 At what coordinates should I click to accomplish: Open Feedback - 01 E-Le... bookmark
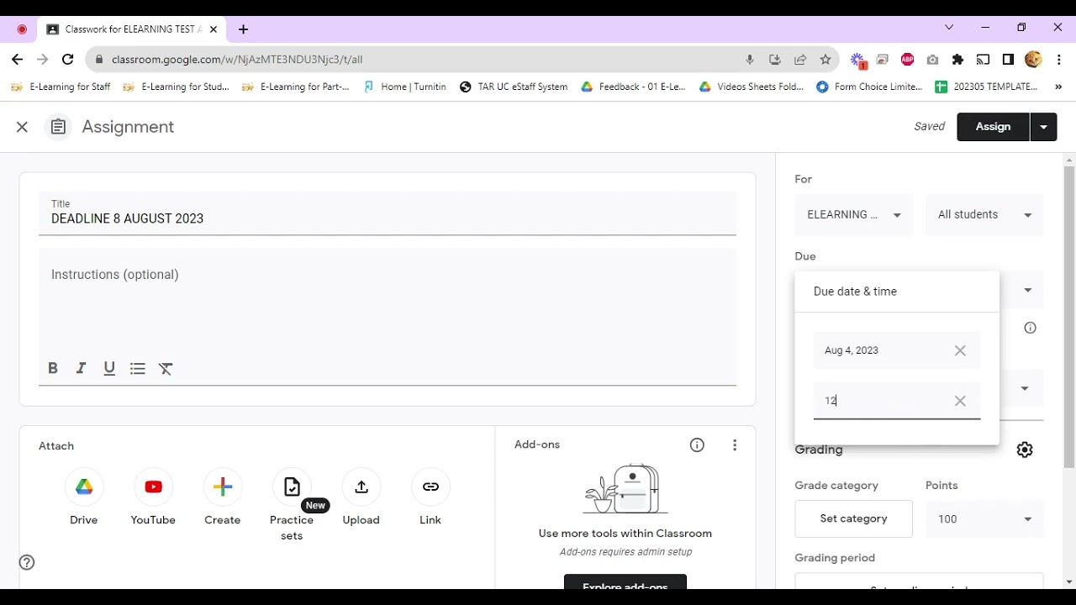(x=633, y=87)
